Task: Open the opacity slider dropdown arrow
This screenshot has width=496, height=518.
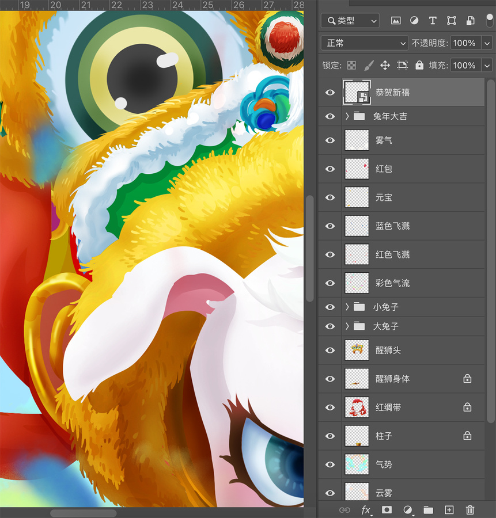Action: tap(487, 43)
